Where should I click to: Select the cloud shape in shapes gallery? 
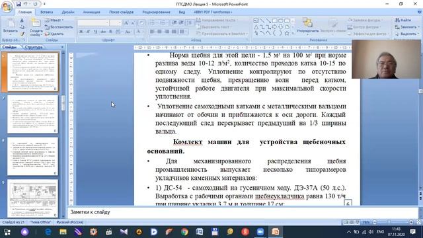point(287,27)
